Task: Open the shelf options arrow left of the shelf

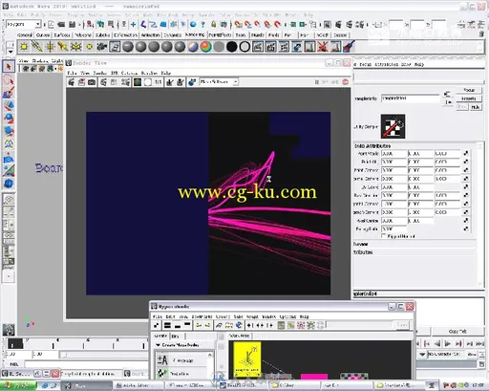Action: 11,52
